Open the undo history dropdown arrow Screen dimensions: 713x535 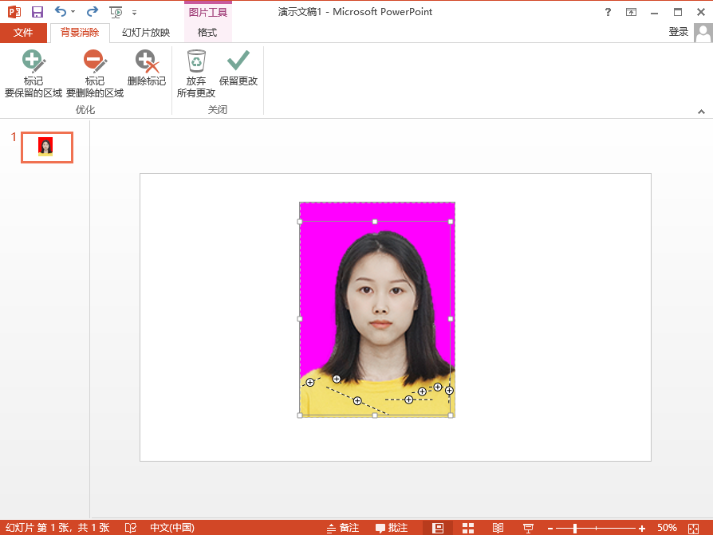73,12
